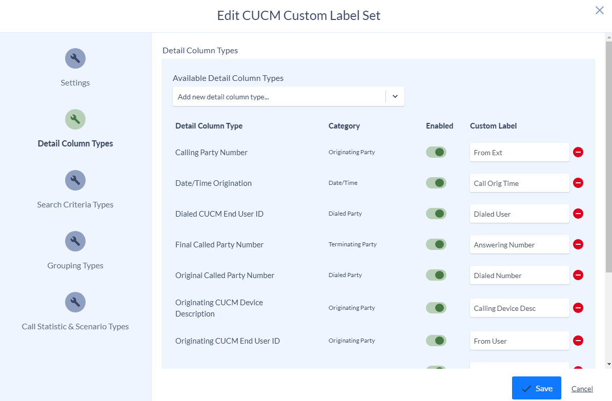
Task: Click the dropdown chevron arrow
Action: (395, 96)
